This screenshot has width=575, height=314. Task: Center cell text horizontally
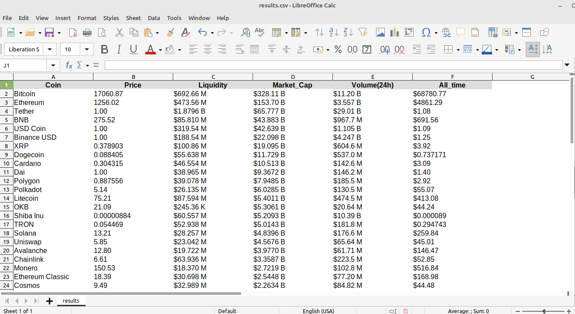pos(208,49)
